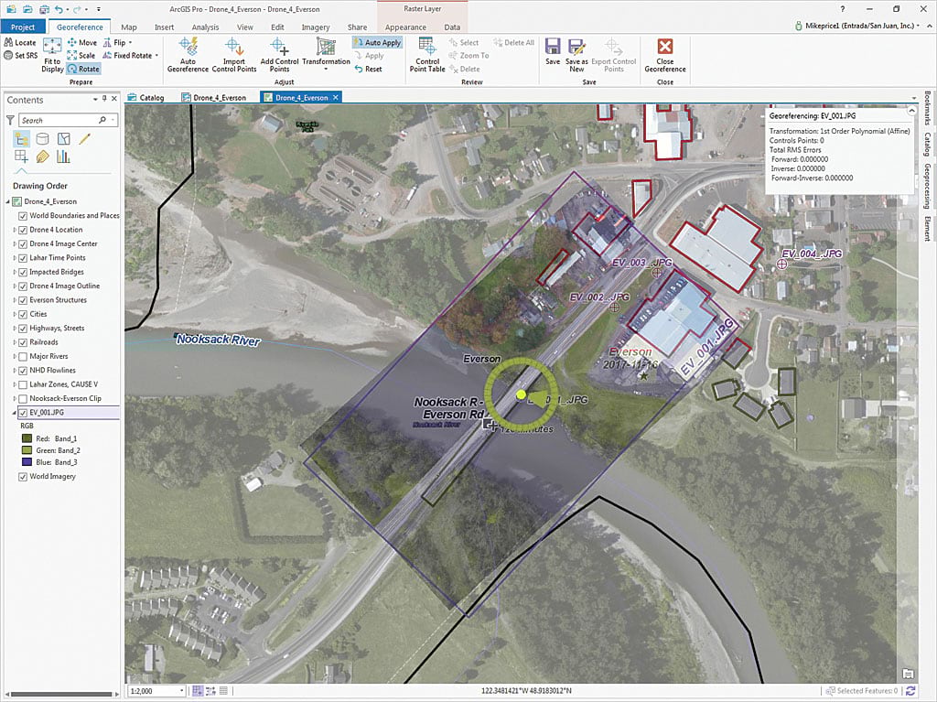
Task: Switch to the Imagery ribbon tab
Action: coord(316,27)
